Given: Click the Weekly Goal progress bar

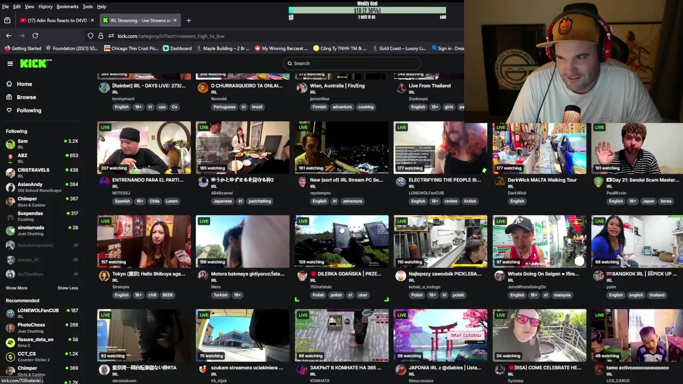Looking at the screenshot, I should pos(368,10).
